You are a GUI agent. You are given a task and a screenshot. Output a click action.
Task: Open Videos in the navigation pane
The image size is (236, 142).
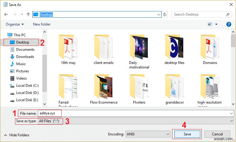click(x=18, y=78)
